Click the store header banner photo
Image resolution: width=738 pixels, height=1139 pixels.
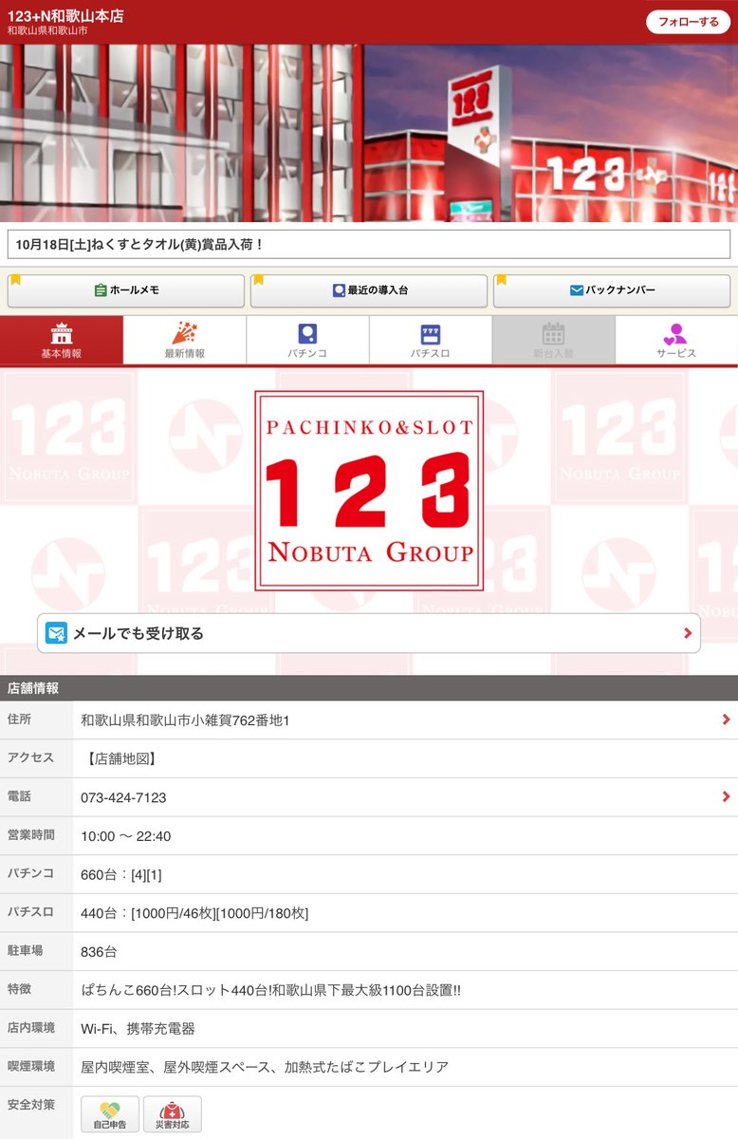point(369,133)
